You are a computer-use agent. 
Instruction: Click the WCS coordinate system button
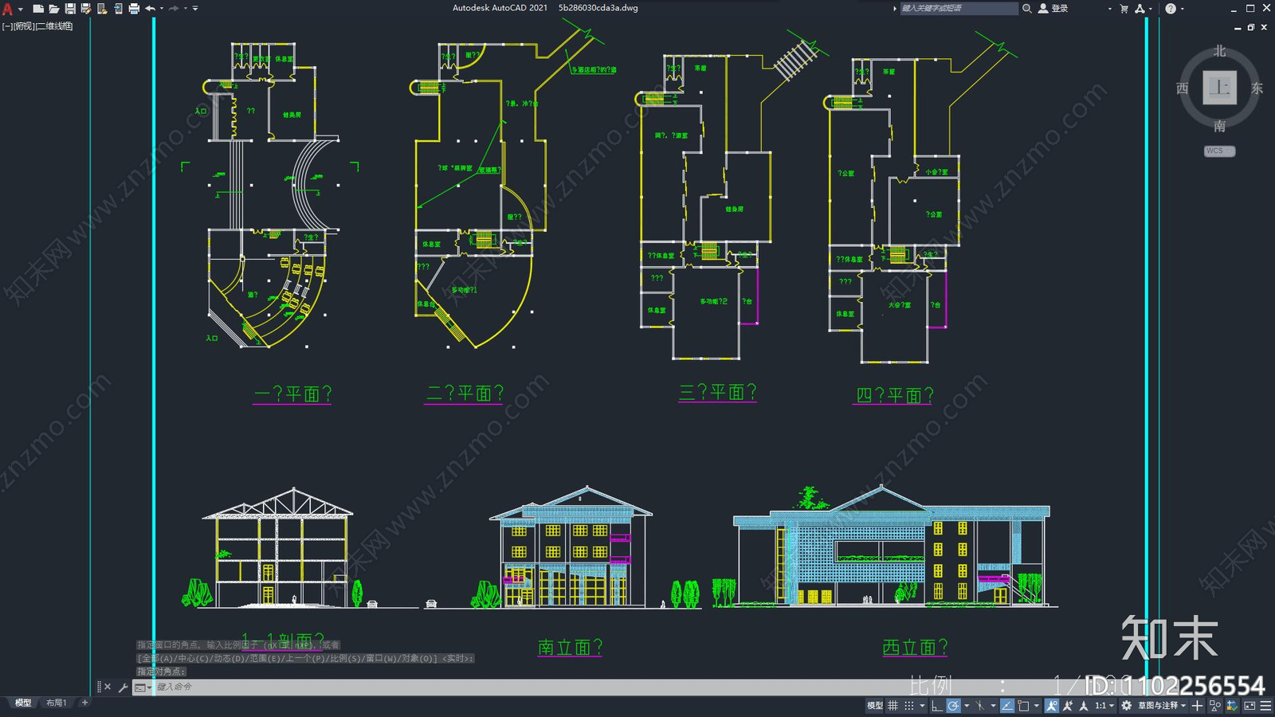tap(1218, 151)
